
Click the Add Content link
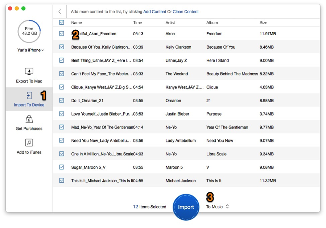(155, 12)
